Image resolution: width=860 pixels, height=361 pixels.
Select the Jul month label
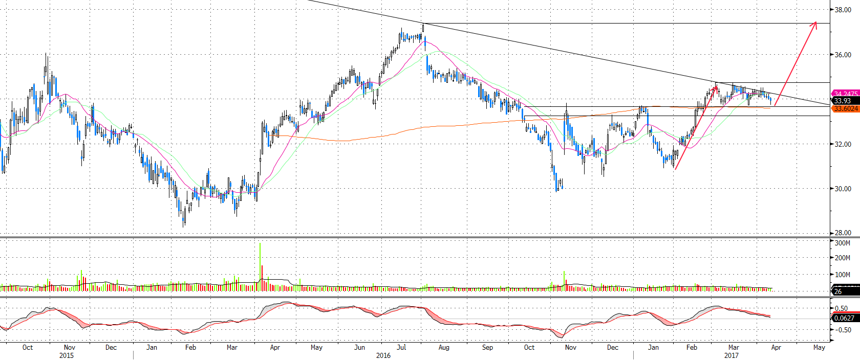click(x=401, y=347)
